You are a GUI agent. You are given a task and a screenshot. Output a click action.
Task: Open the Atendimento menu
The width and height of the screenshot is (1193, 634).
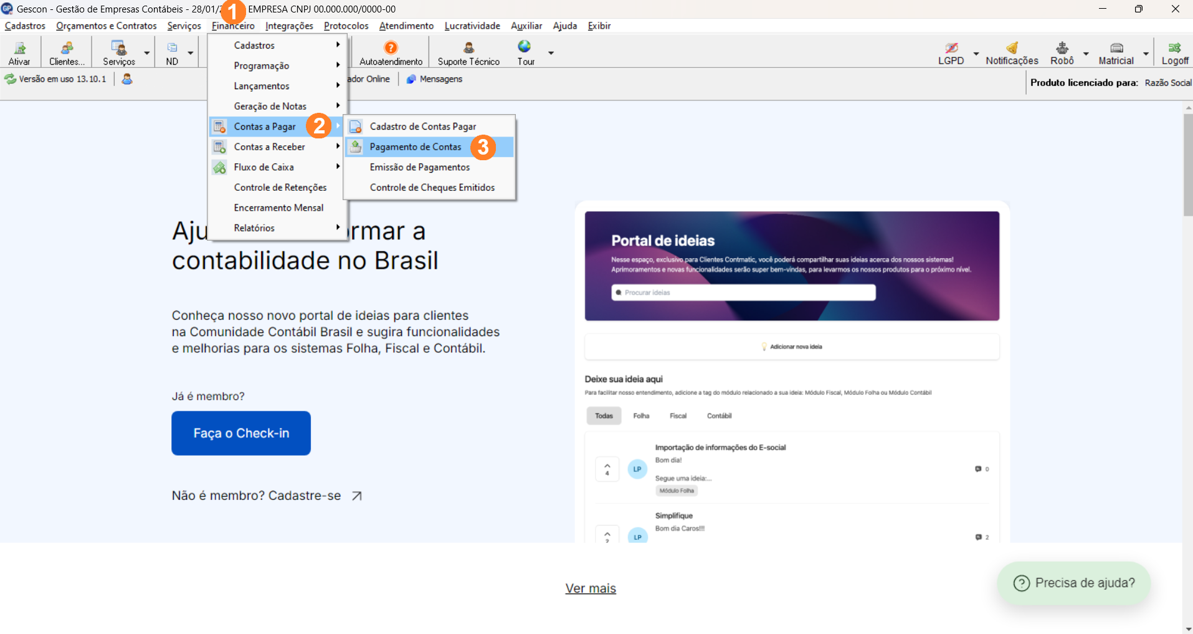(x=406, y=26)
